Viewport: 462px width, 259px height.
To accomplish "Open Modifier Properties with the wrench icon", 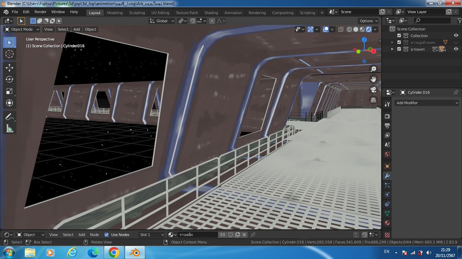I will point(387,175).
